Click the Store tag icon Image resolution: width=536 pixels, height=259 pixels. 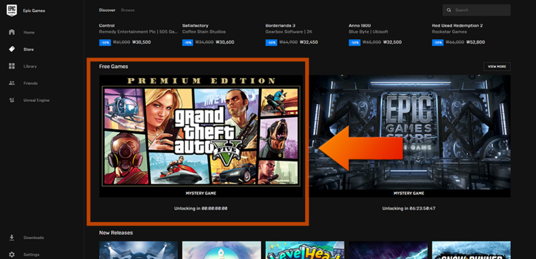pos(12,49)
